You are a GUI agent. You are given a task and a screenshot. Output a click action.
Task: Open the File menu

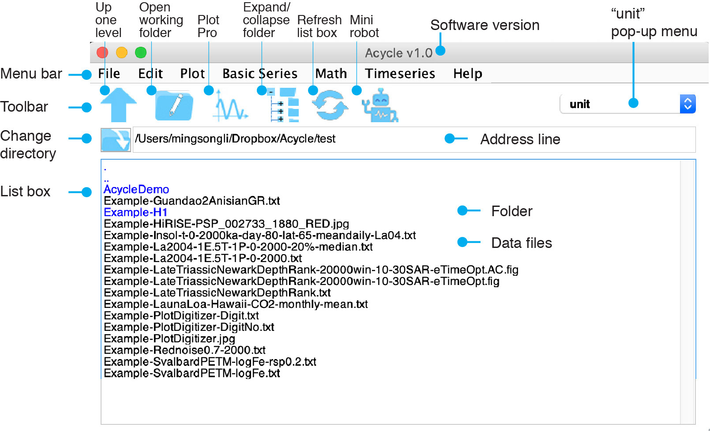[109, 74]
